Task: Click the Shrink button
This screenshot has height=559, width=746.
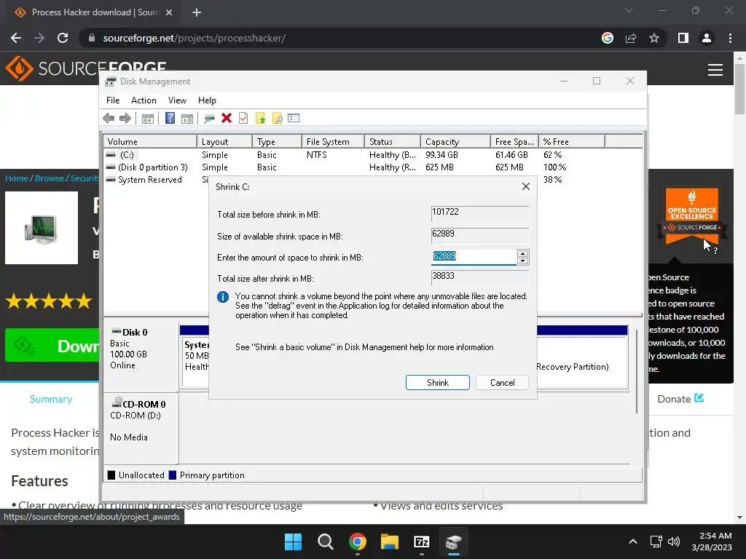Action: pos(438,383)
